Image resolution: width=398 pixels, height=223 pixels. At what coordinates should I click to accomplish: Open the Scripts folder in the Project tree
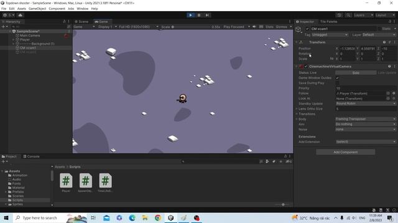click(x=17, y=200)
